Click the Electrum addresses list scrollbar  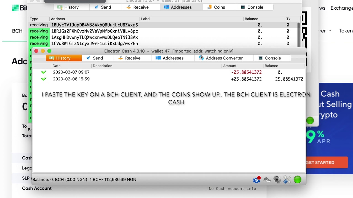(x=298, y=34)
